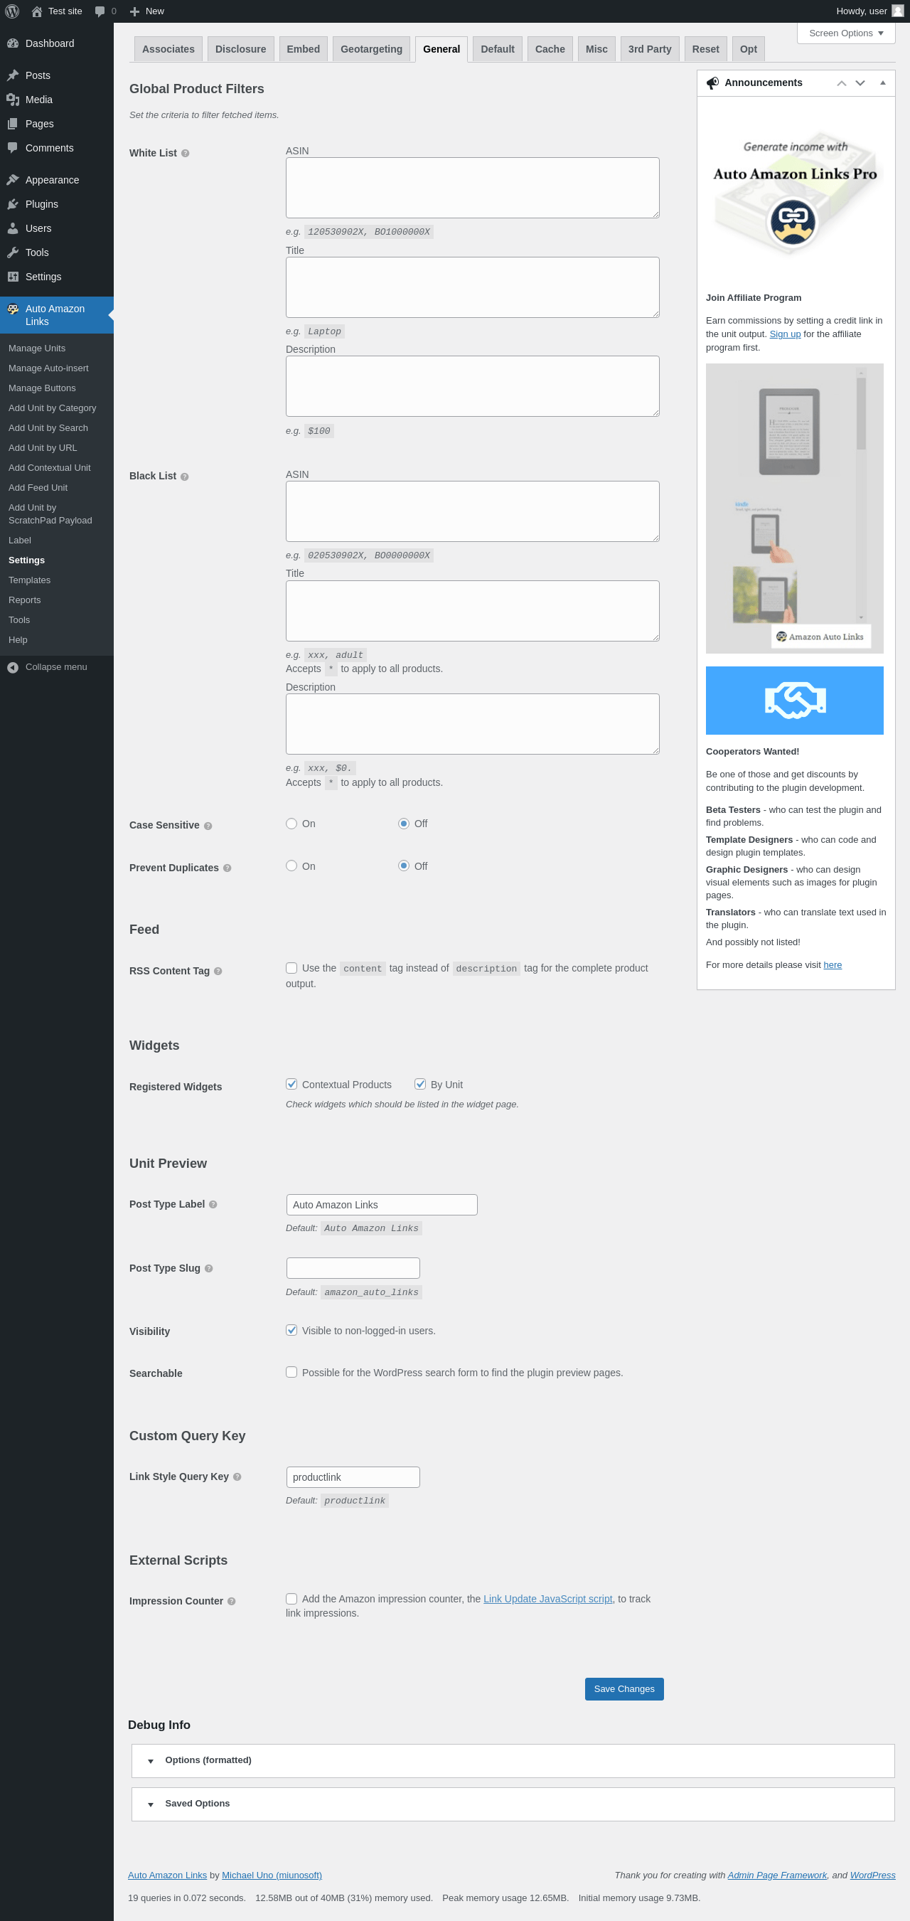The image size is (910, 1921).
Task: Click the Dashboard gauge icon
Action: click(x=13, y=43)
